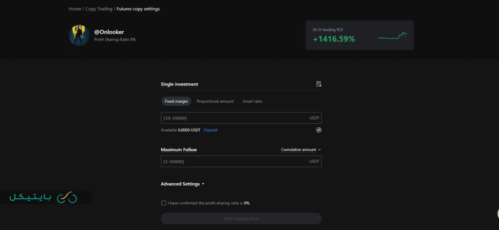Click the Bitycle bicycle logo
499x230 pixels.
pyautogui.click(x=67, y=197)
